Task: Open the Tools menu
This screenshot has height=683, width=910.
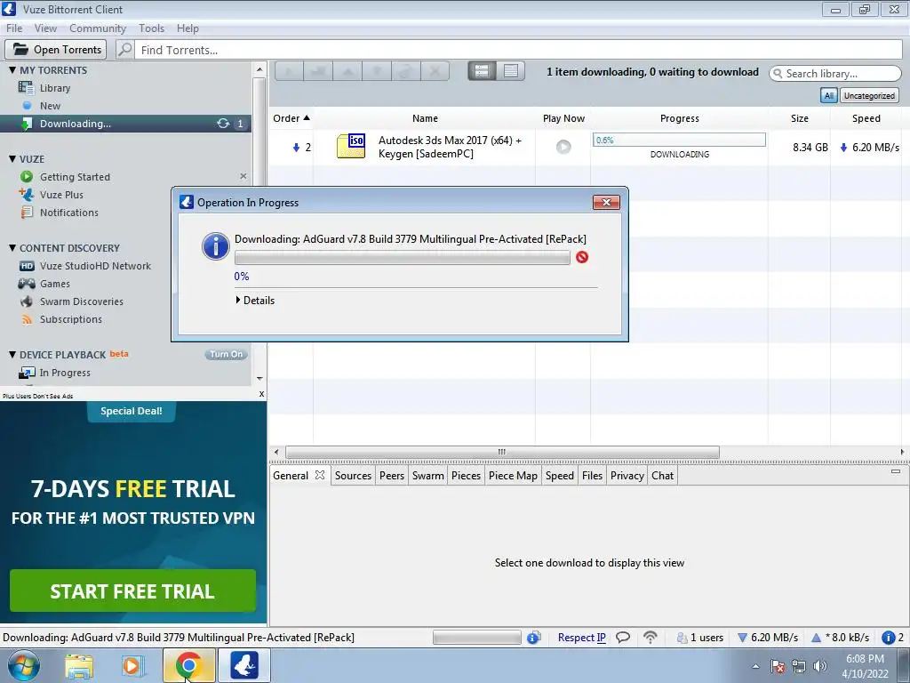Action: pos(151,28)
